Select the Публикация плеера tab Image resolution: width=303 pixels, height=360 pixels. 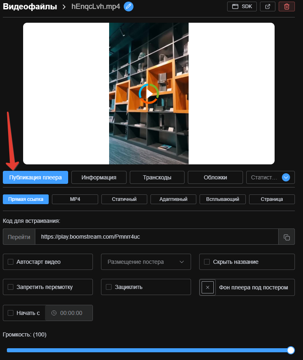click(35, 177)
